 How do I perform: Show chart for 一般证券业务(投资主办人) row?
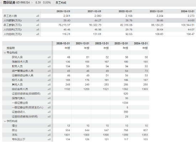49,107
